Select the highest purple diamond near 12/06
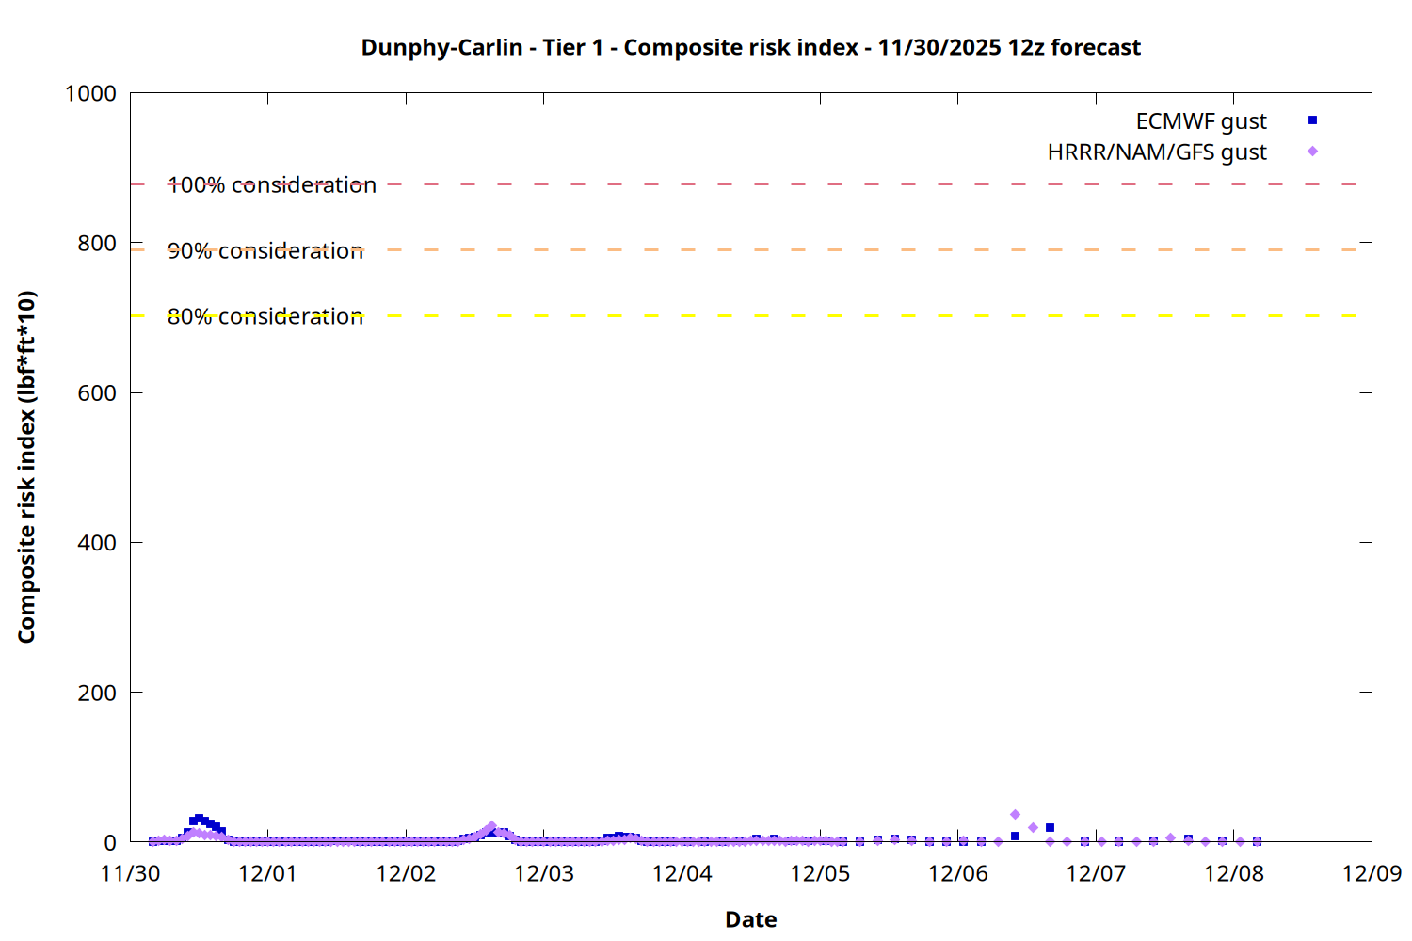1412x941 pixels. [x=1015, y=815]
